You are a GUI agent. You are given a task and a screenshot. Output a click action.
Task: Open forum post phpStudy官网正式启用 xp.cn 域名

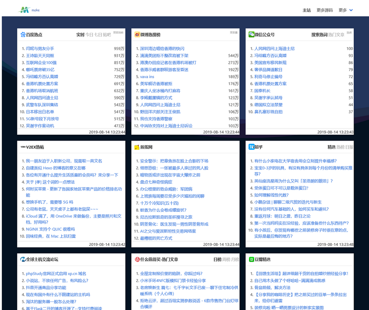click(x=56, y=273)
